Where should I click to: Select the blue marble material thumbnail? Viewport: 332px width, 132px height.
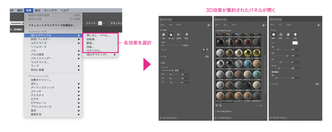tap(247, 63)
